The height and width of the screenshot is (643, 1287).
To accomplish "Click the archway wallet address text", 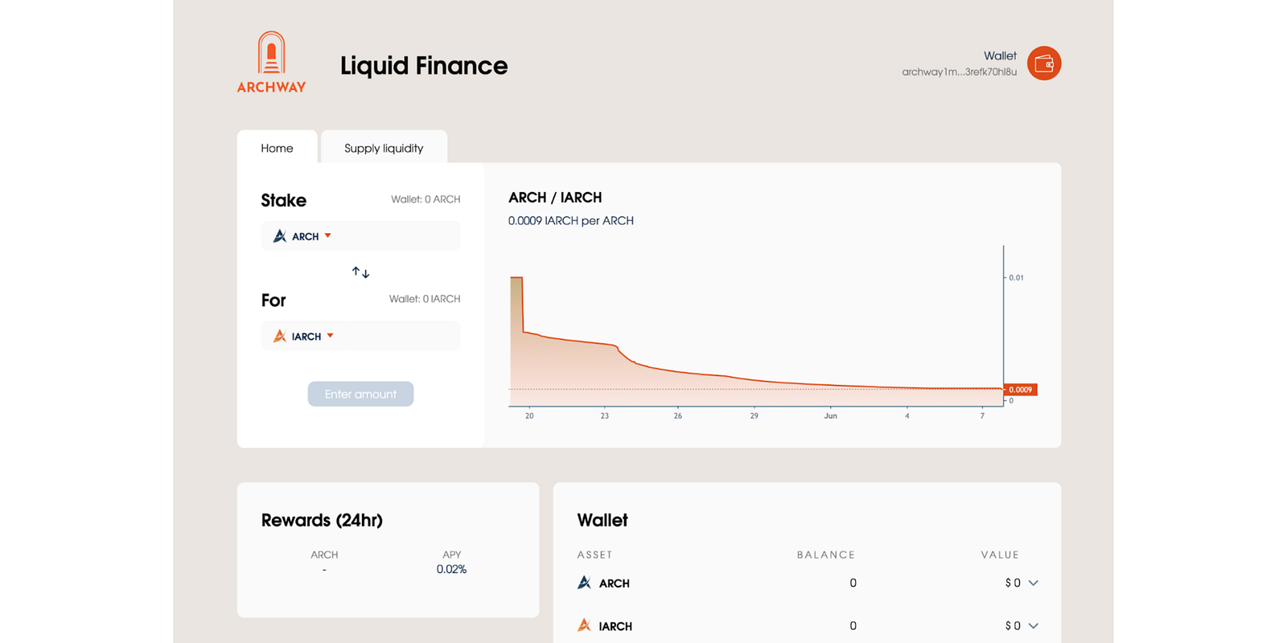I will [959, 72].
